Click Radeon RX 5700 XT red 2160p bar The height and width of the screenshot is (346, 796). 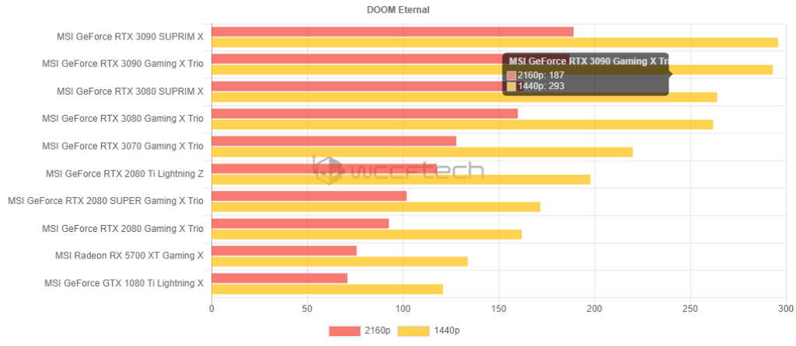284,251
